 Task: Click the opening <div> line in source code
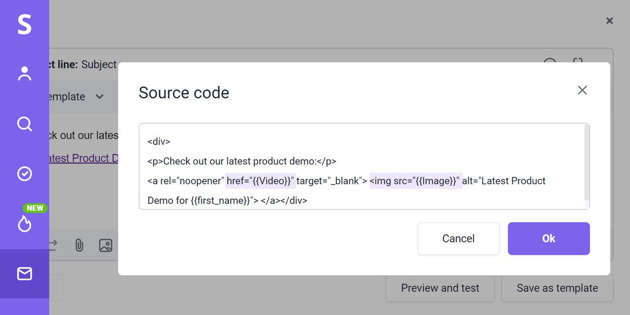(159, 142)
